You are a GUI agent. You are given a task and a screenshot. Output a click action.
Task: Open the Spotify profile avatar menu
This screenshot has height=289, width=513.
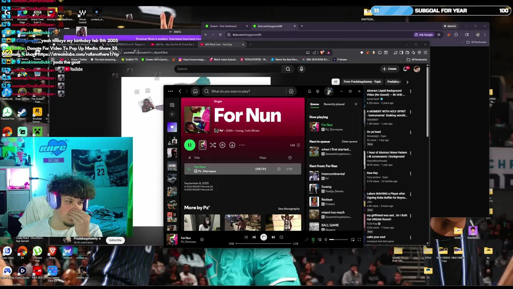pos(329,91)
